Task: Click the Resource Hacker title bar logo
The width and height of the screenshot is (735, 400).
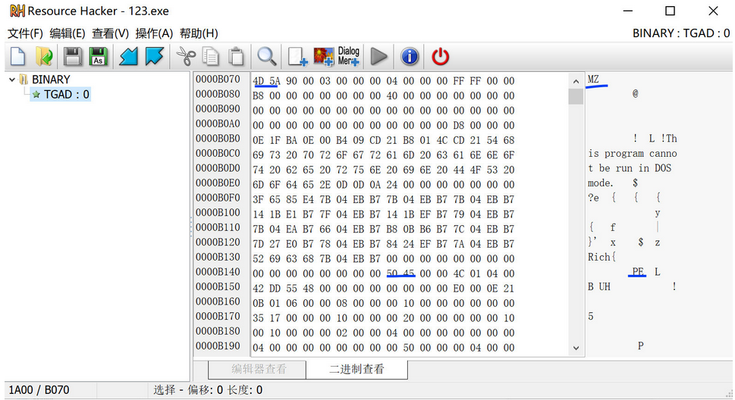Action: point(17,11)
